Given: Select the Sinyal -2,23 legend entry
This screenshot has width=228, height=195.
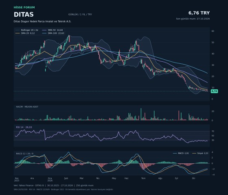Looking at the screenshot, I should click(x=200, y=153).
